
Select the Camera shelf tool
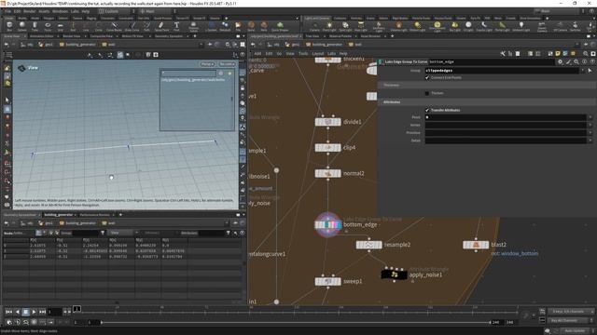tap(314, 26)
